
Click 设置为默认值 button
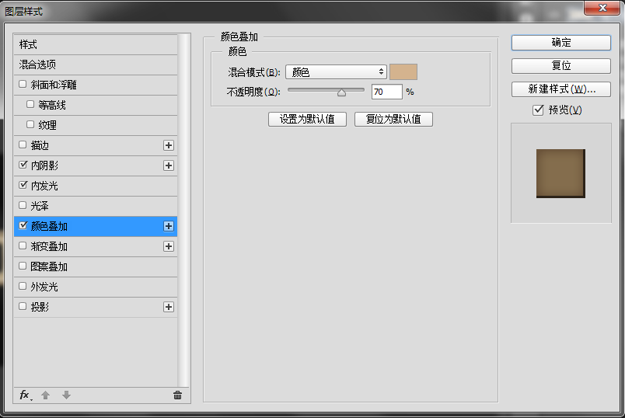point(307,119)
